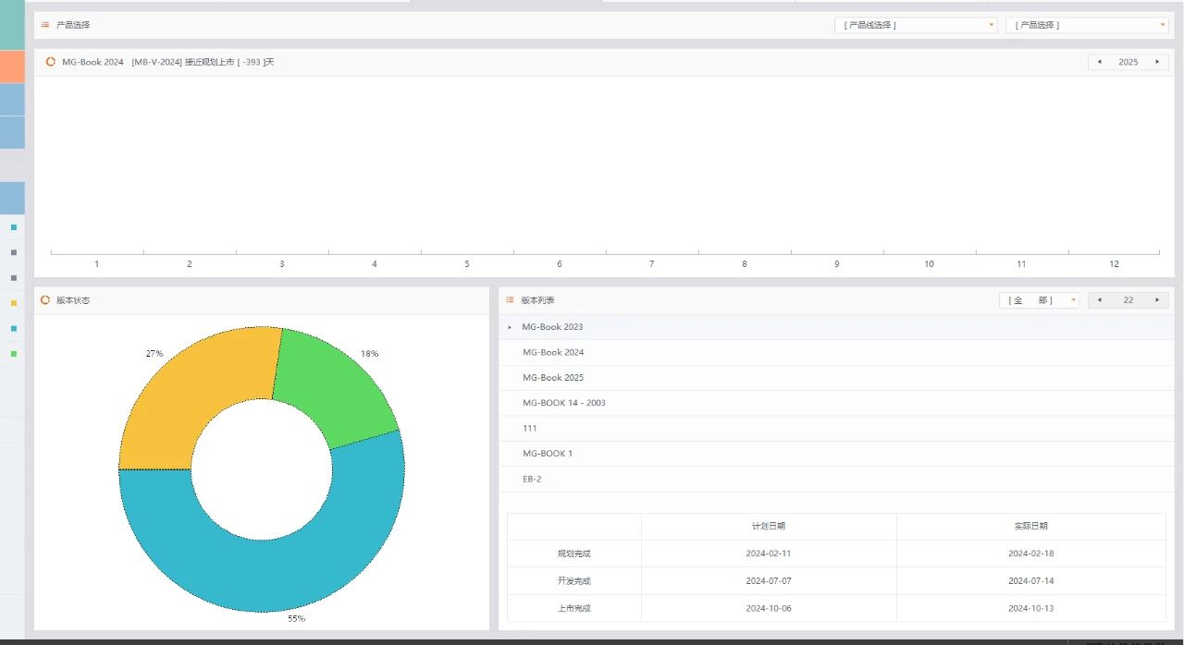
Task: Expand the MG-Book 2023 row arrow
Action: click(x=510, y=327)
